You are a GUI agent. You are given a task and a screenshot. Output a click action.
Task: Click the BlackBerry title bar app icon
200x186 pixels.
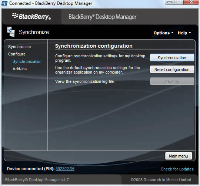click(x=4, y=3)
